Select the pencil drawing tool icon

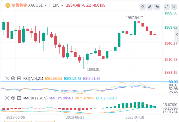pos(150,7)
